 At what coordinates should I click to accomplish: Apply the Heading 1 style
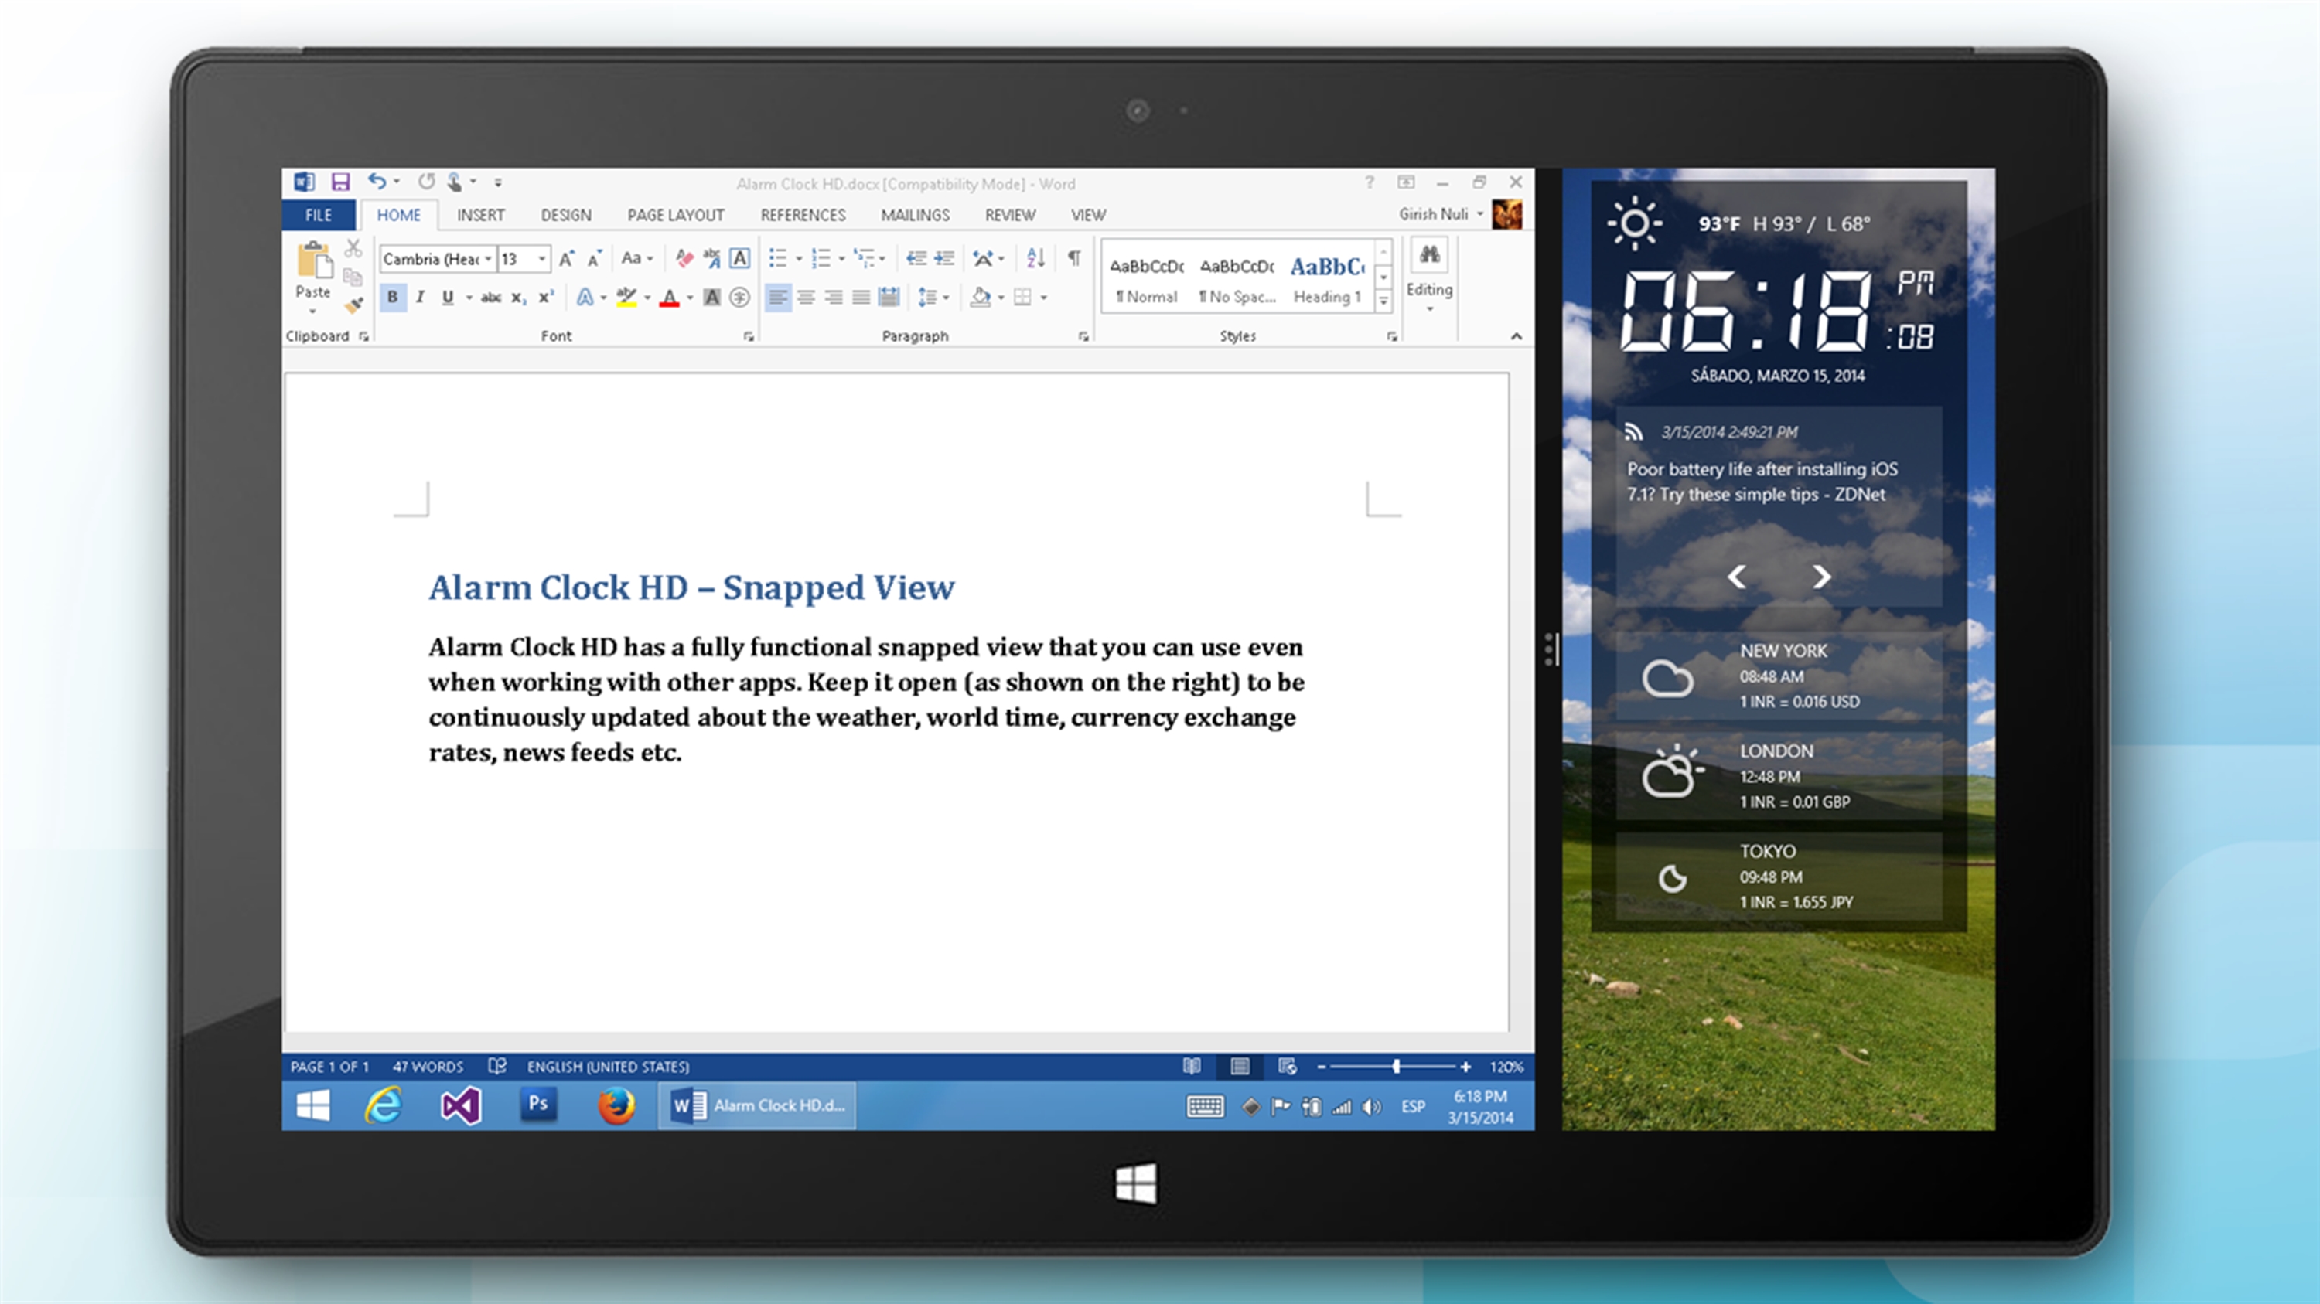pyautogui.click(x=1326, y=279)
